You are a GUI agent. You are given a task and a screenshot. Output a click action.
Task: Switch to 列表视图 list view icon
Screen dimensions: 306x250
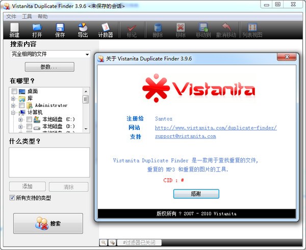point(252,30)
